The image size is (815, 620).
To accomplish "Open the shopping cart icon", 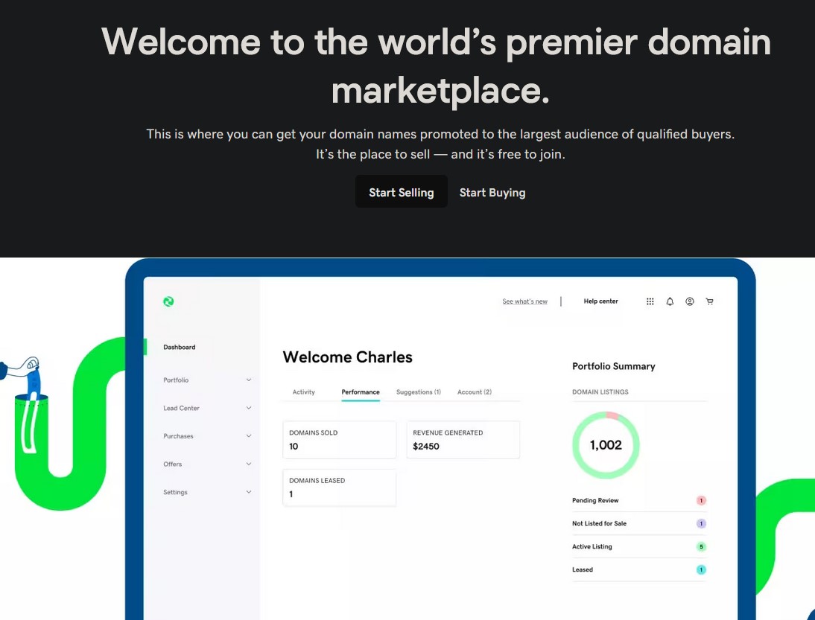I will (x=709, y=301).
